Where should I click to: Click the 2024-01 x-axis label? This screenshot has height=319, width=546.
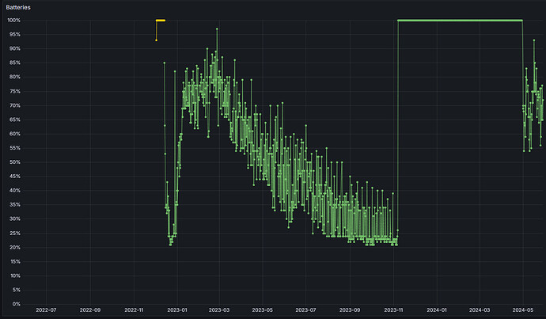pyautogui.click(x=437, y=310)
